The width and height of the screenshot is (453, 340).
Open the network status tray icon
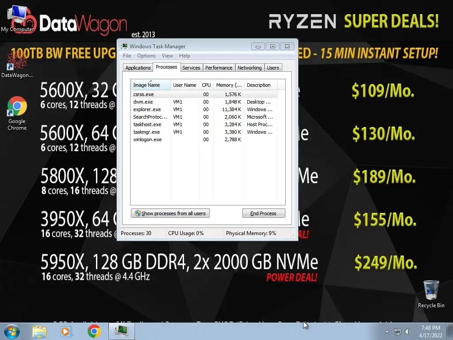[x=398, y=332]
